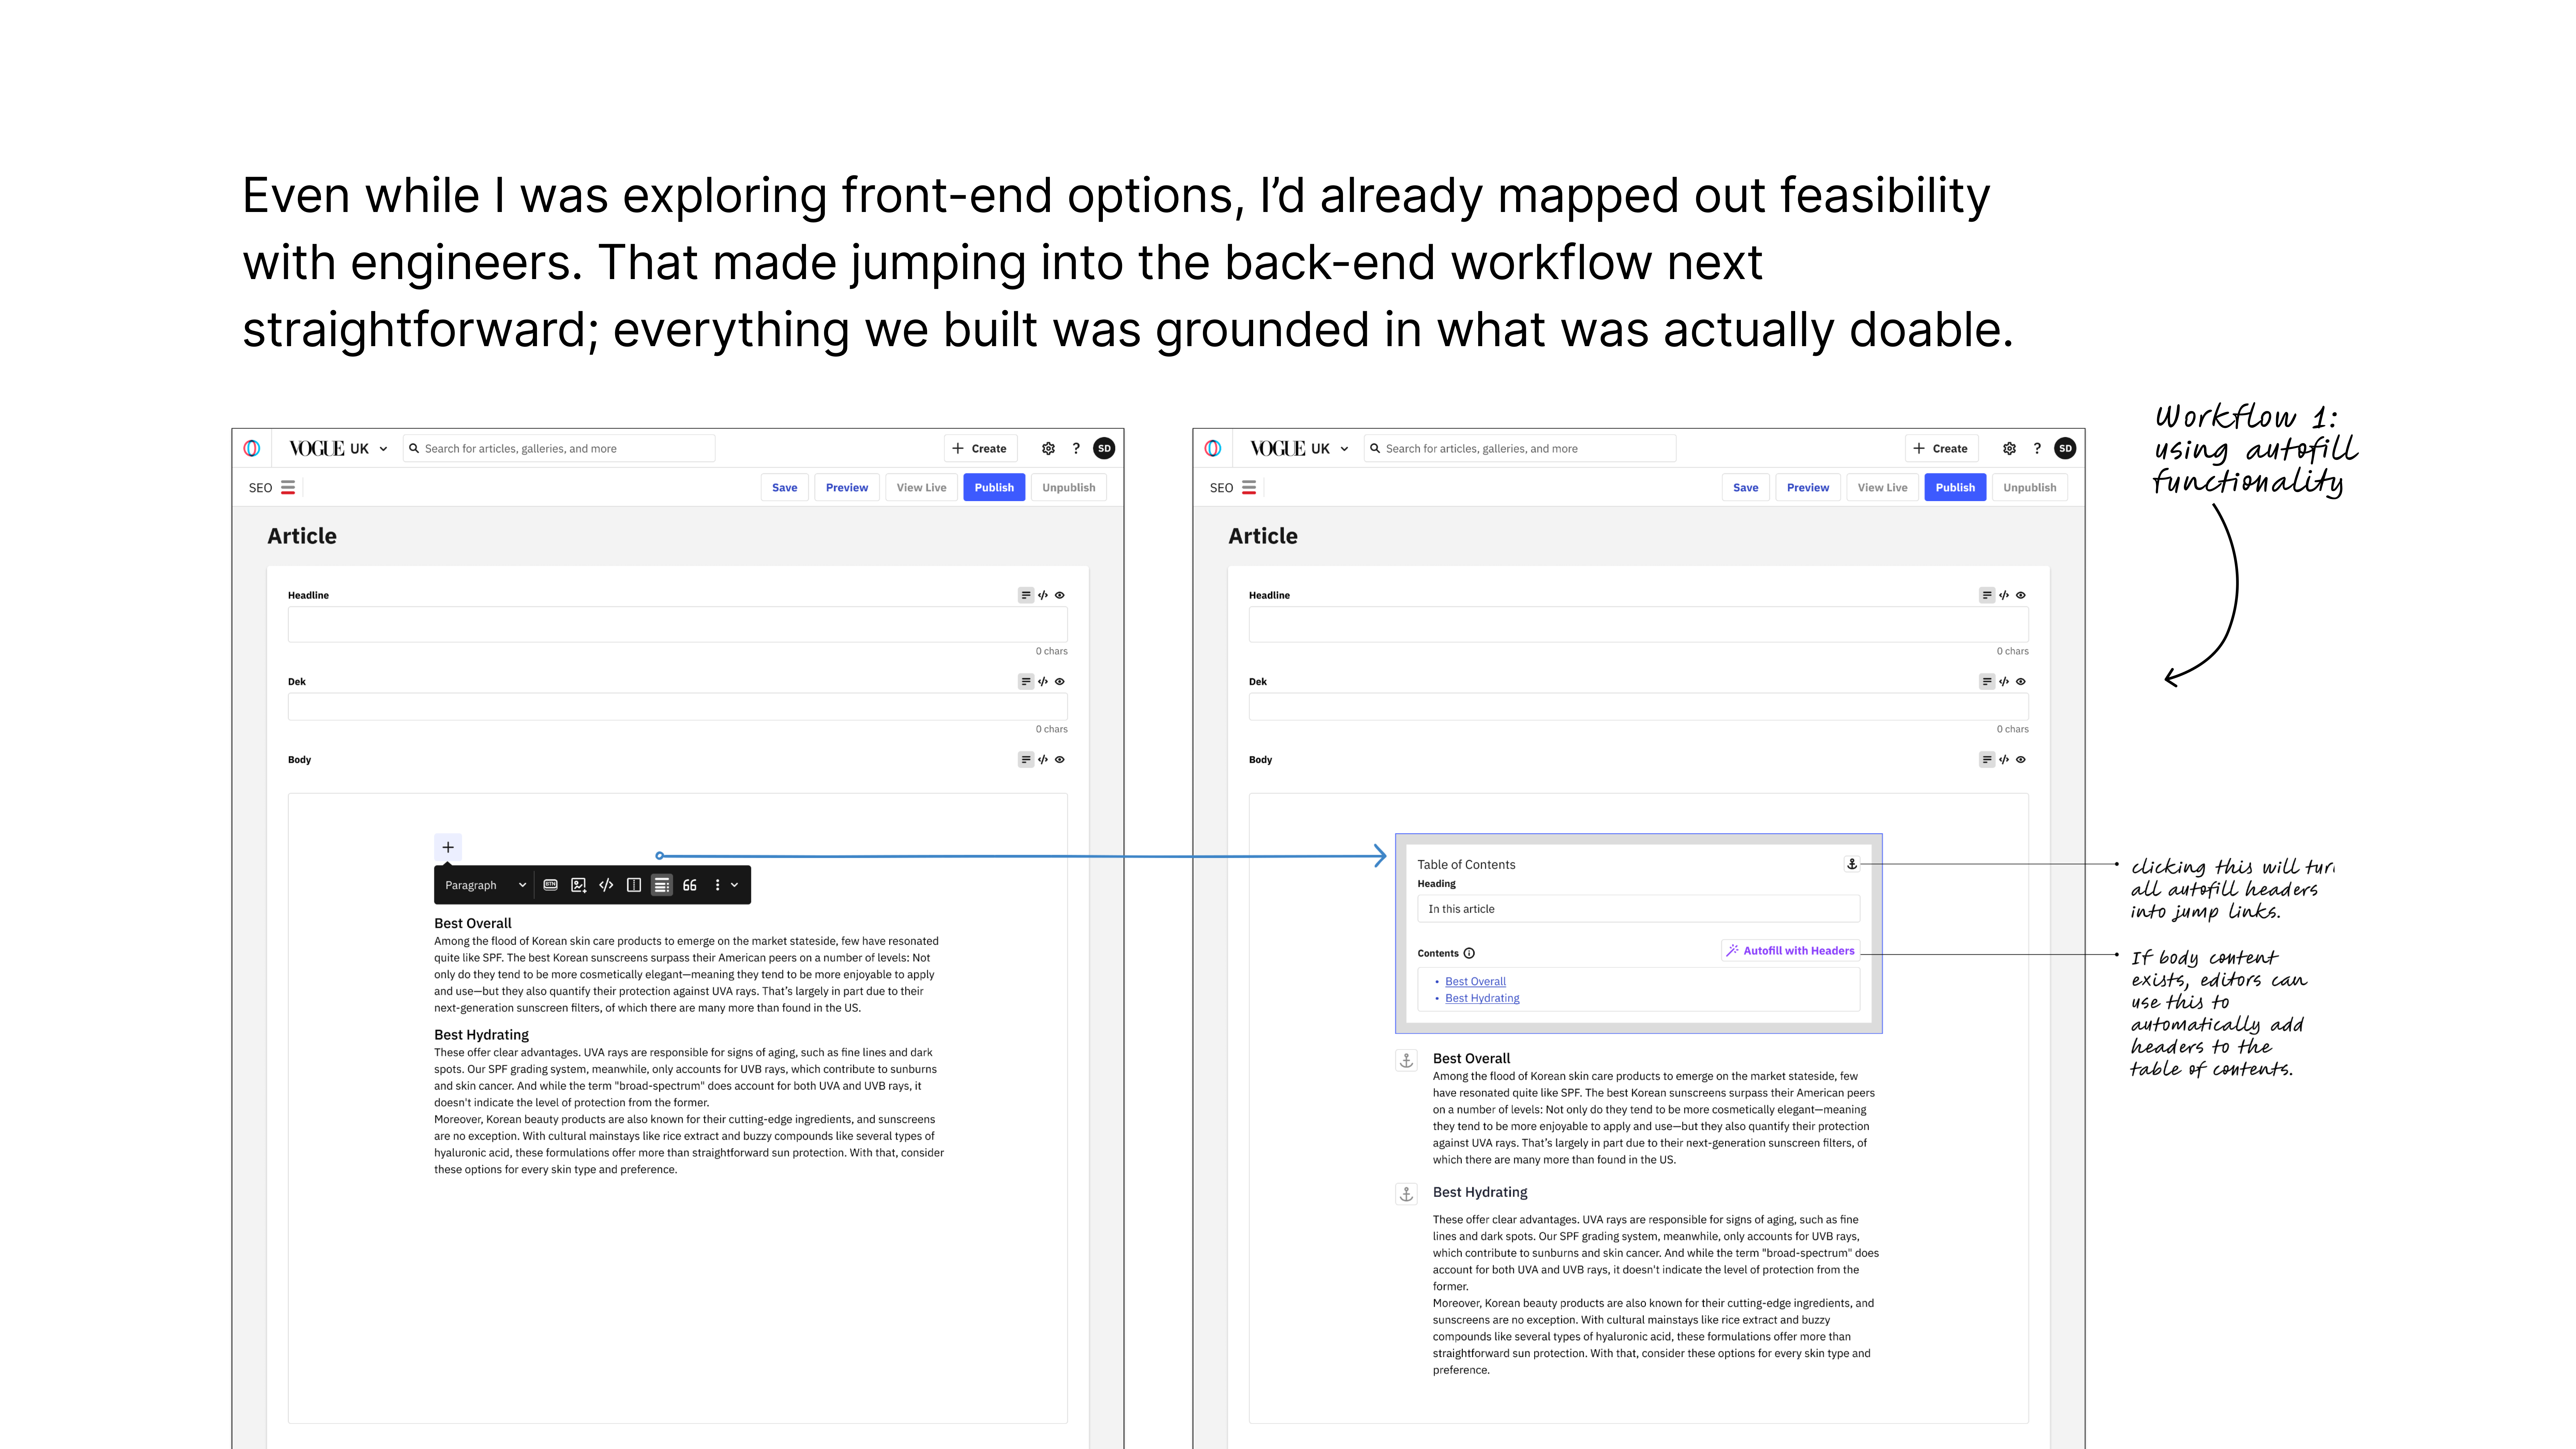Click the Dek input field in left editor

pyautogui.click(x=678, y=707)
